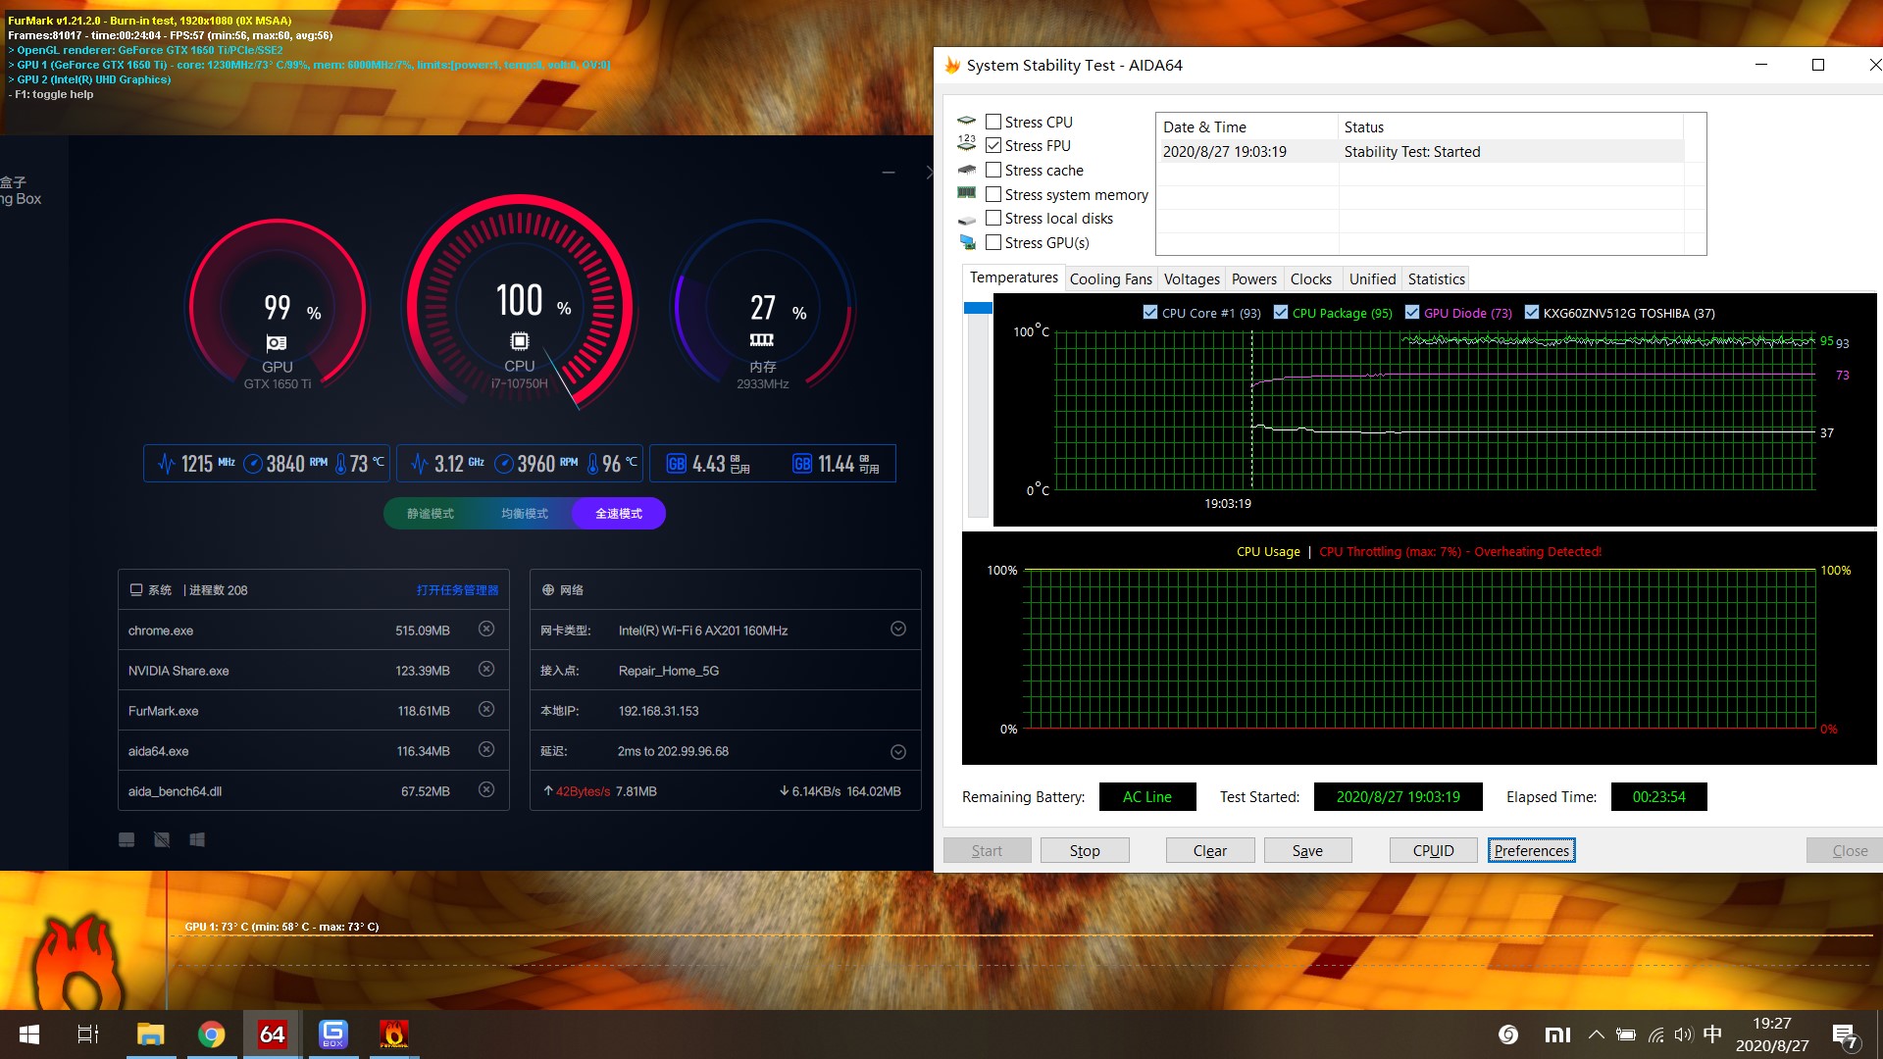Uncheck the Stress FPU option
The image size is (1883, 1059).
[993, 145]
